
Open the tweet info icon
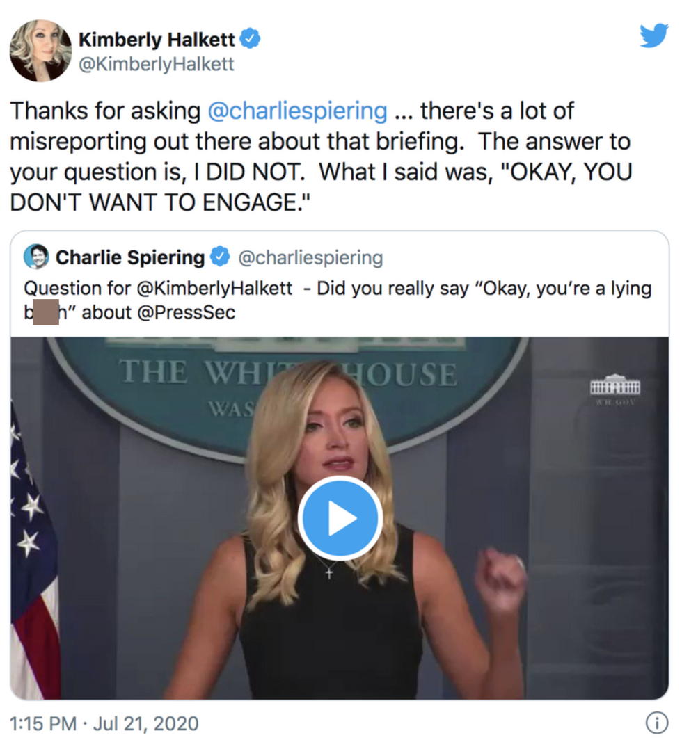coord(656,723)
